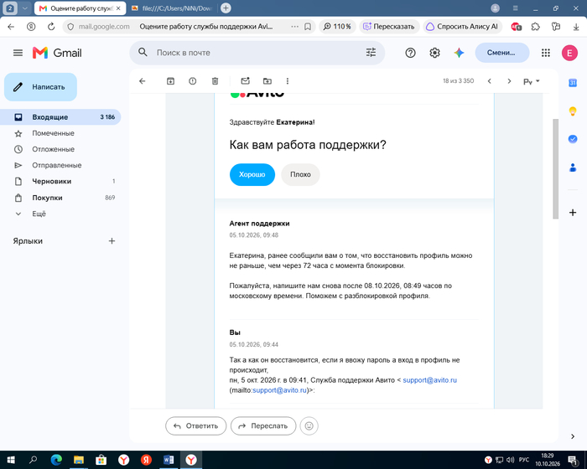Viewport: 587px width, 469px height.
Task: Click the 110% zoom indicator
Action: [337, 27]
